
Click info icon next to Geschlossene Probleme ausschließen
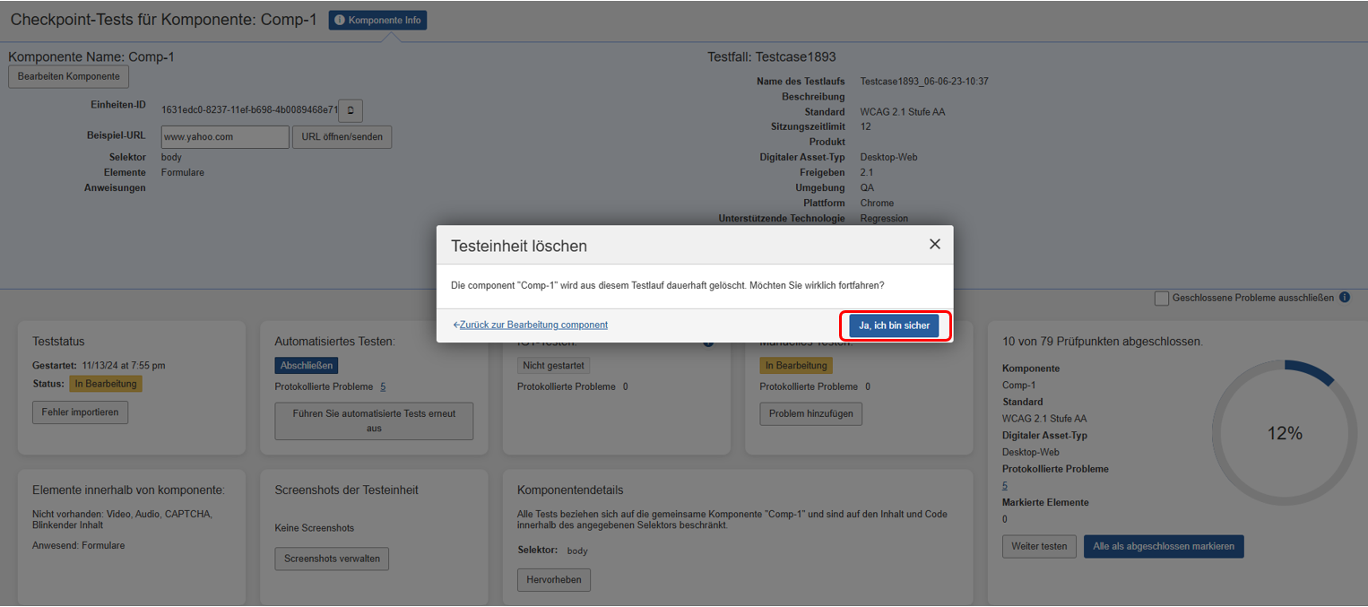1344,298
